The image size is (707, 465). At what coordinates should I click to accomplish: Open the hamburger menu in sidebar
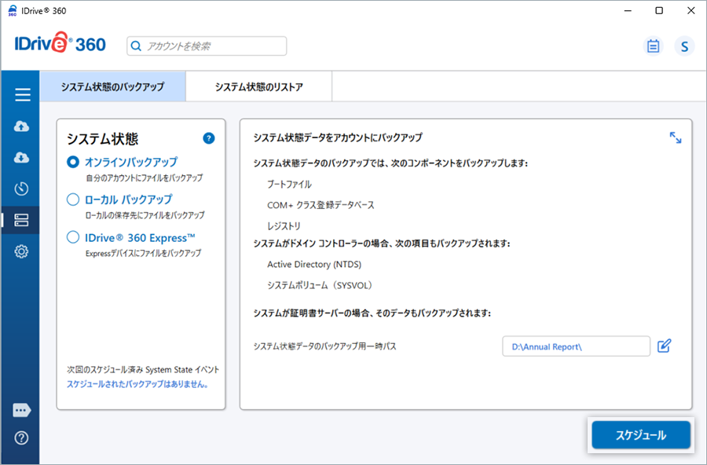(x=22, y=95)
